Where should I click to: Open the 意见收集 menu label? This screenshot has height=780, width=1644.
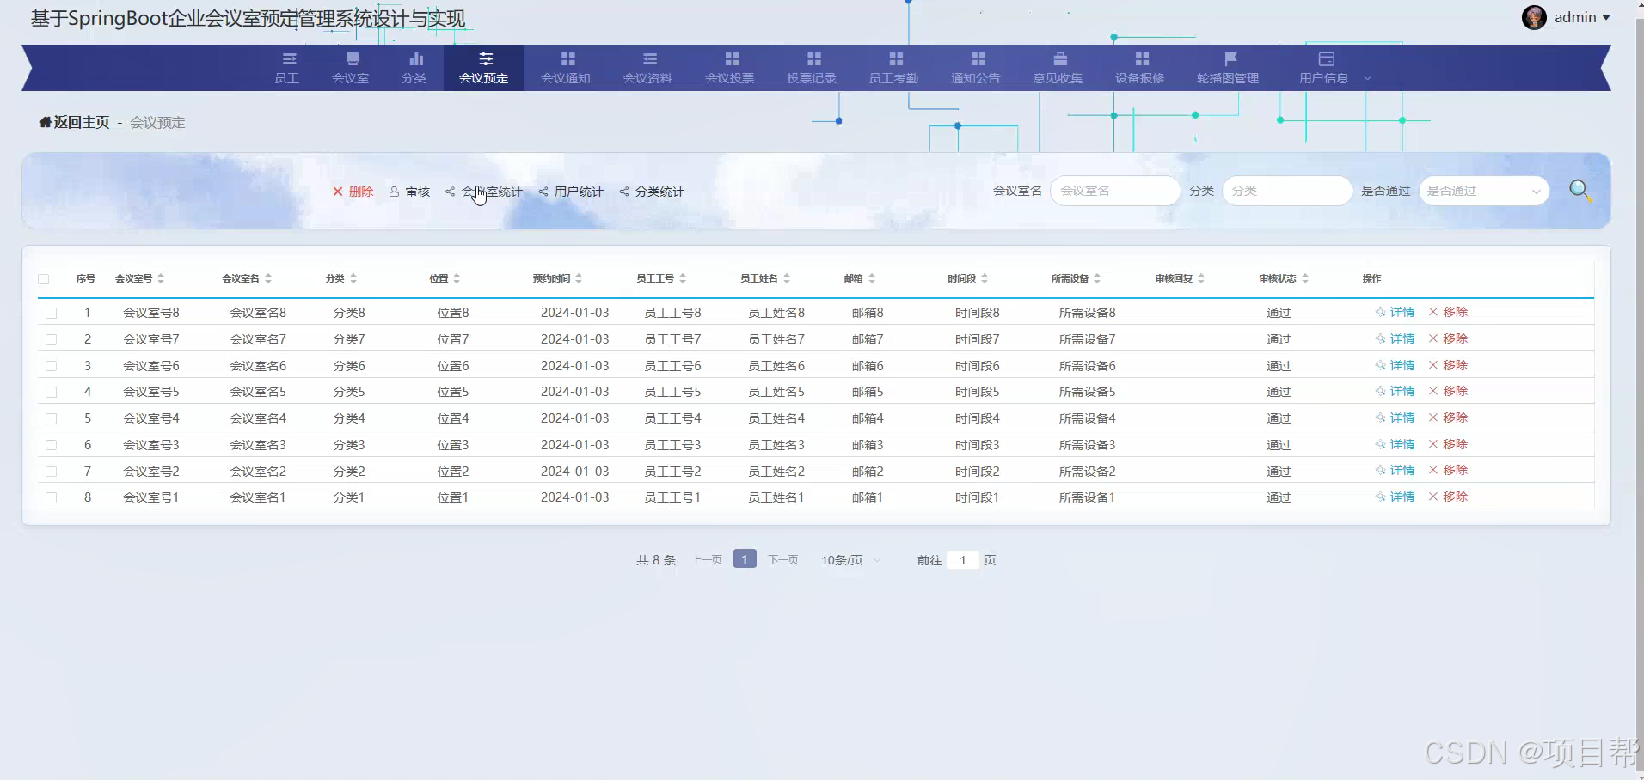[x=1058, y=78]
